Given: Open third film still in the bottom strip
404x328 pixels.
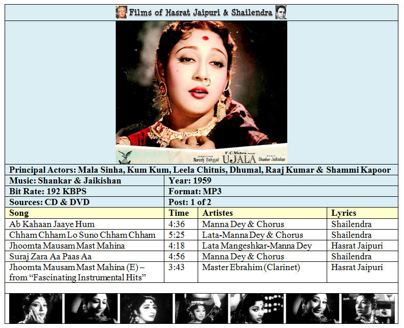Looking at the screenshot, I should (x=146, y=309).
